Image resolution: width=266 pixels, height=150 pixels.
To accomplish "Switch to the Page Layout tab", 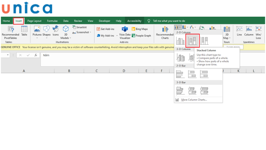I will point(34,21).
